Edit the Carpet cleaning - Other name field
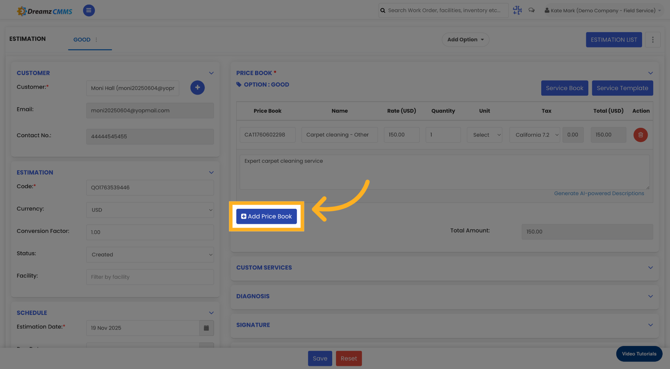 340,135
